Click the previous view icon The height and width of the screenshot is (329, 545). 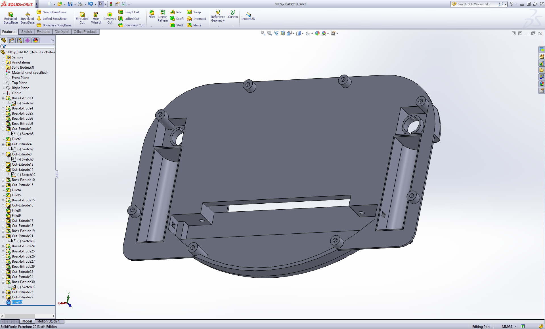pos(276,33)
